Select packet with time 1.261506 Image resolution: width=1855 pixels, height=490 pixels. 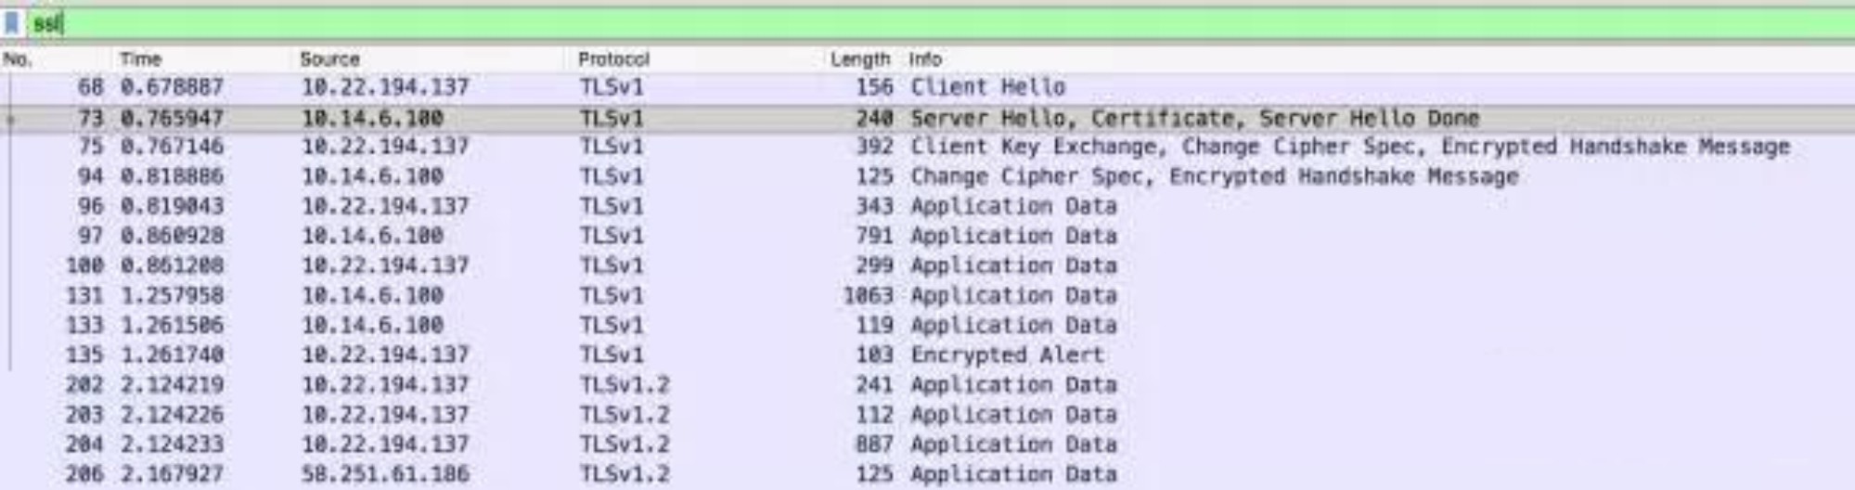172,325
